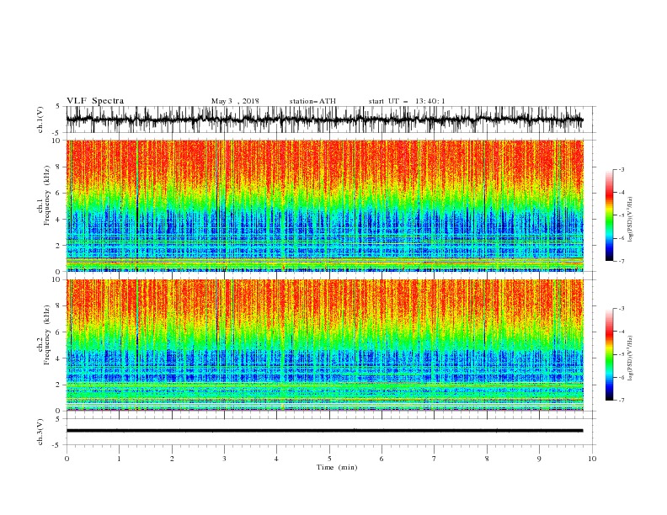This screenshot has height=515, width=667.
Task: Click the "ch.2 Frequency (kHz)" axis label
Action: (44, 335)
